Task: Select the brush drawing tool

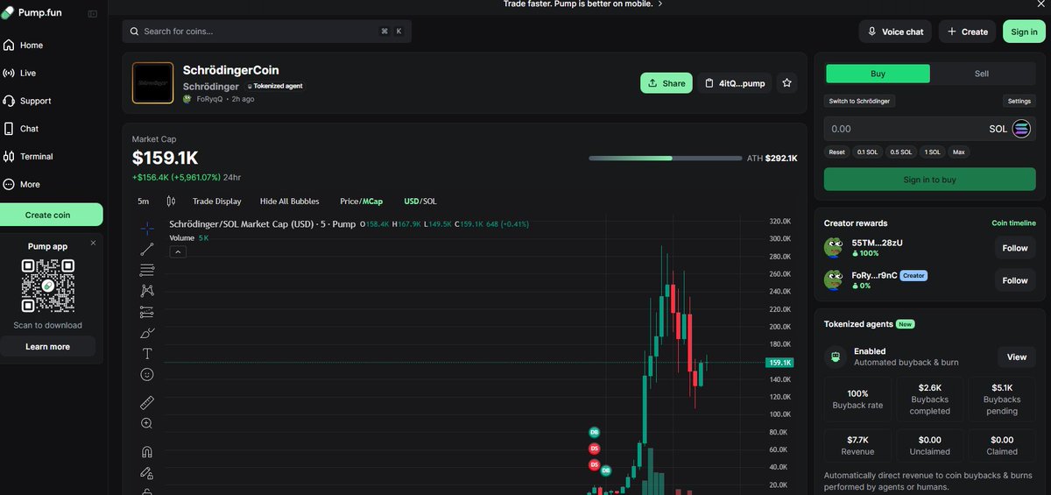Action: (x=147, y=333)
